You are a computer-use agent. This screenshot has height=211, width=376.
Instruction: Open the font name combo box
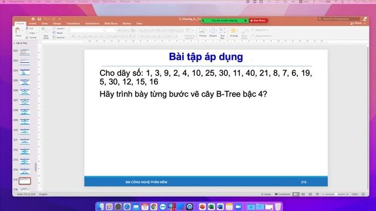coord(88,30)
